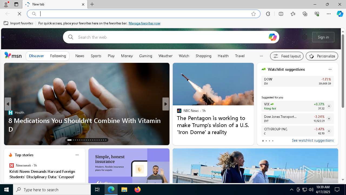The height and width of the screenshot is (195, 346).
Task: Click Import favorites in favorites bar
Action: (x=18, y=23)
